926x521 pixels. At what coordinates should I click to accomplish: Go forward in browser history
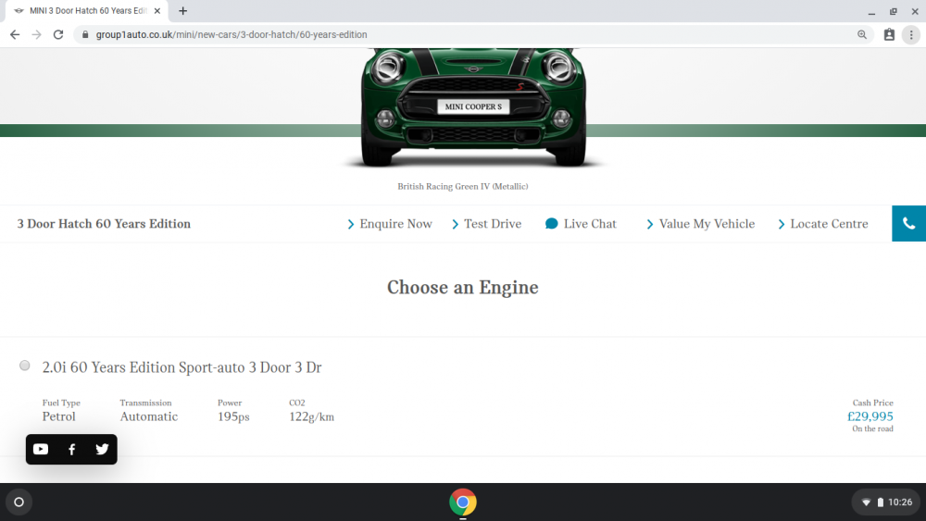[37, 35]
